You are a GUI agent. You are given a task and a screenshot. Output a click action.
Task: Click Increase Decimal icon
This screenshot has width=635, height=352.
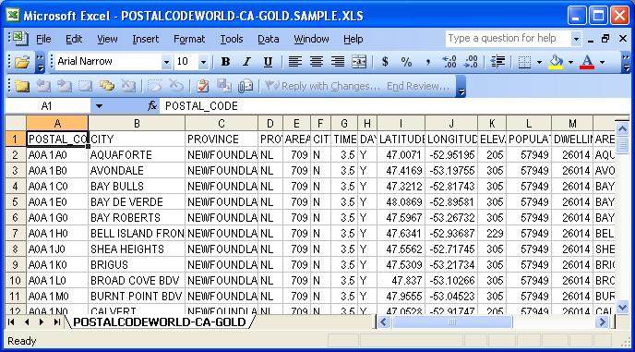pyautogui.click(x=449, y=62)
